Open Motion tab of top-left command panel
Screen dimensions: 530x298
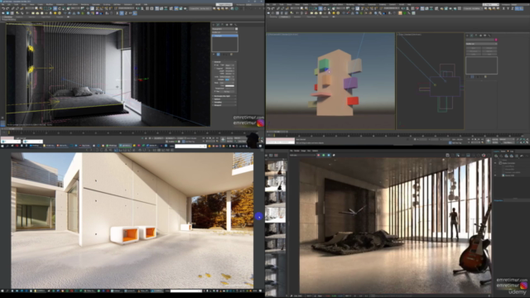click(227, 25)
